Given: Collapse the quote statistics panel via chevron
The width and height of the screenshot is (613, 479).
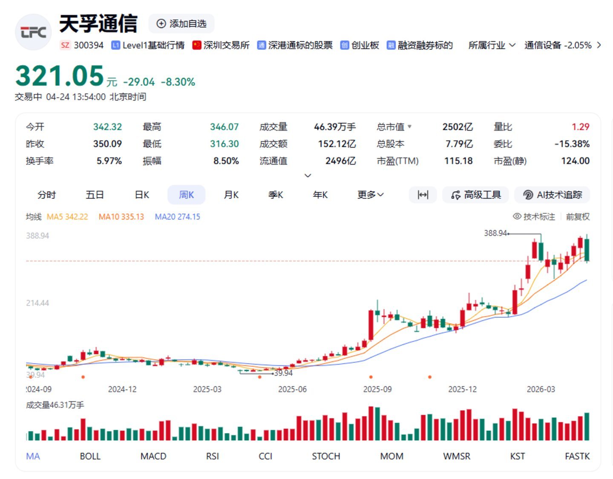Looking at the screenshot, I should click(308, 176).
